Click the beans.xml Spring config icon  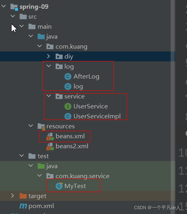tap(50, 136)
